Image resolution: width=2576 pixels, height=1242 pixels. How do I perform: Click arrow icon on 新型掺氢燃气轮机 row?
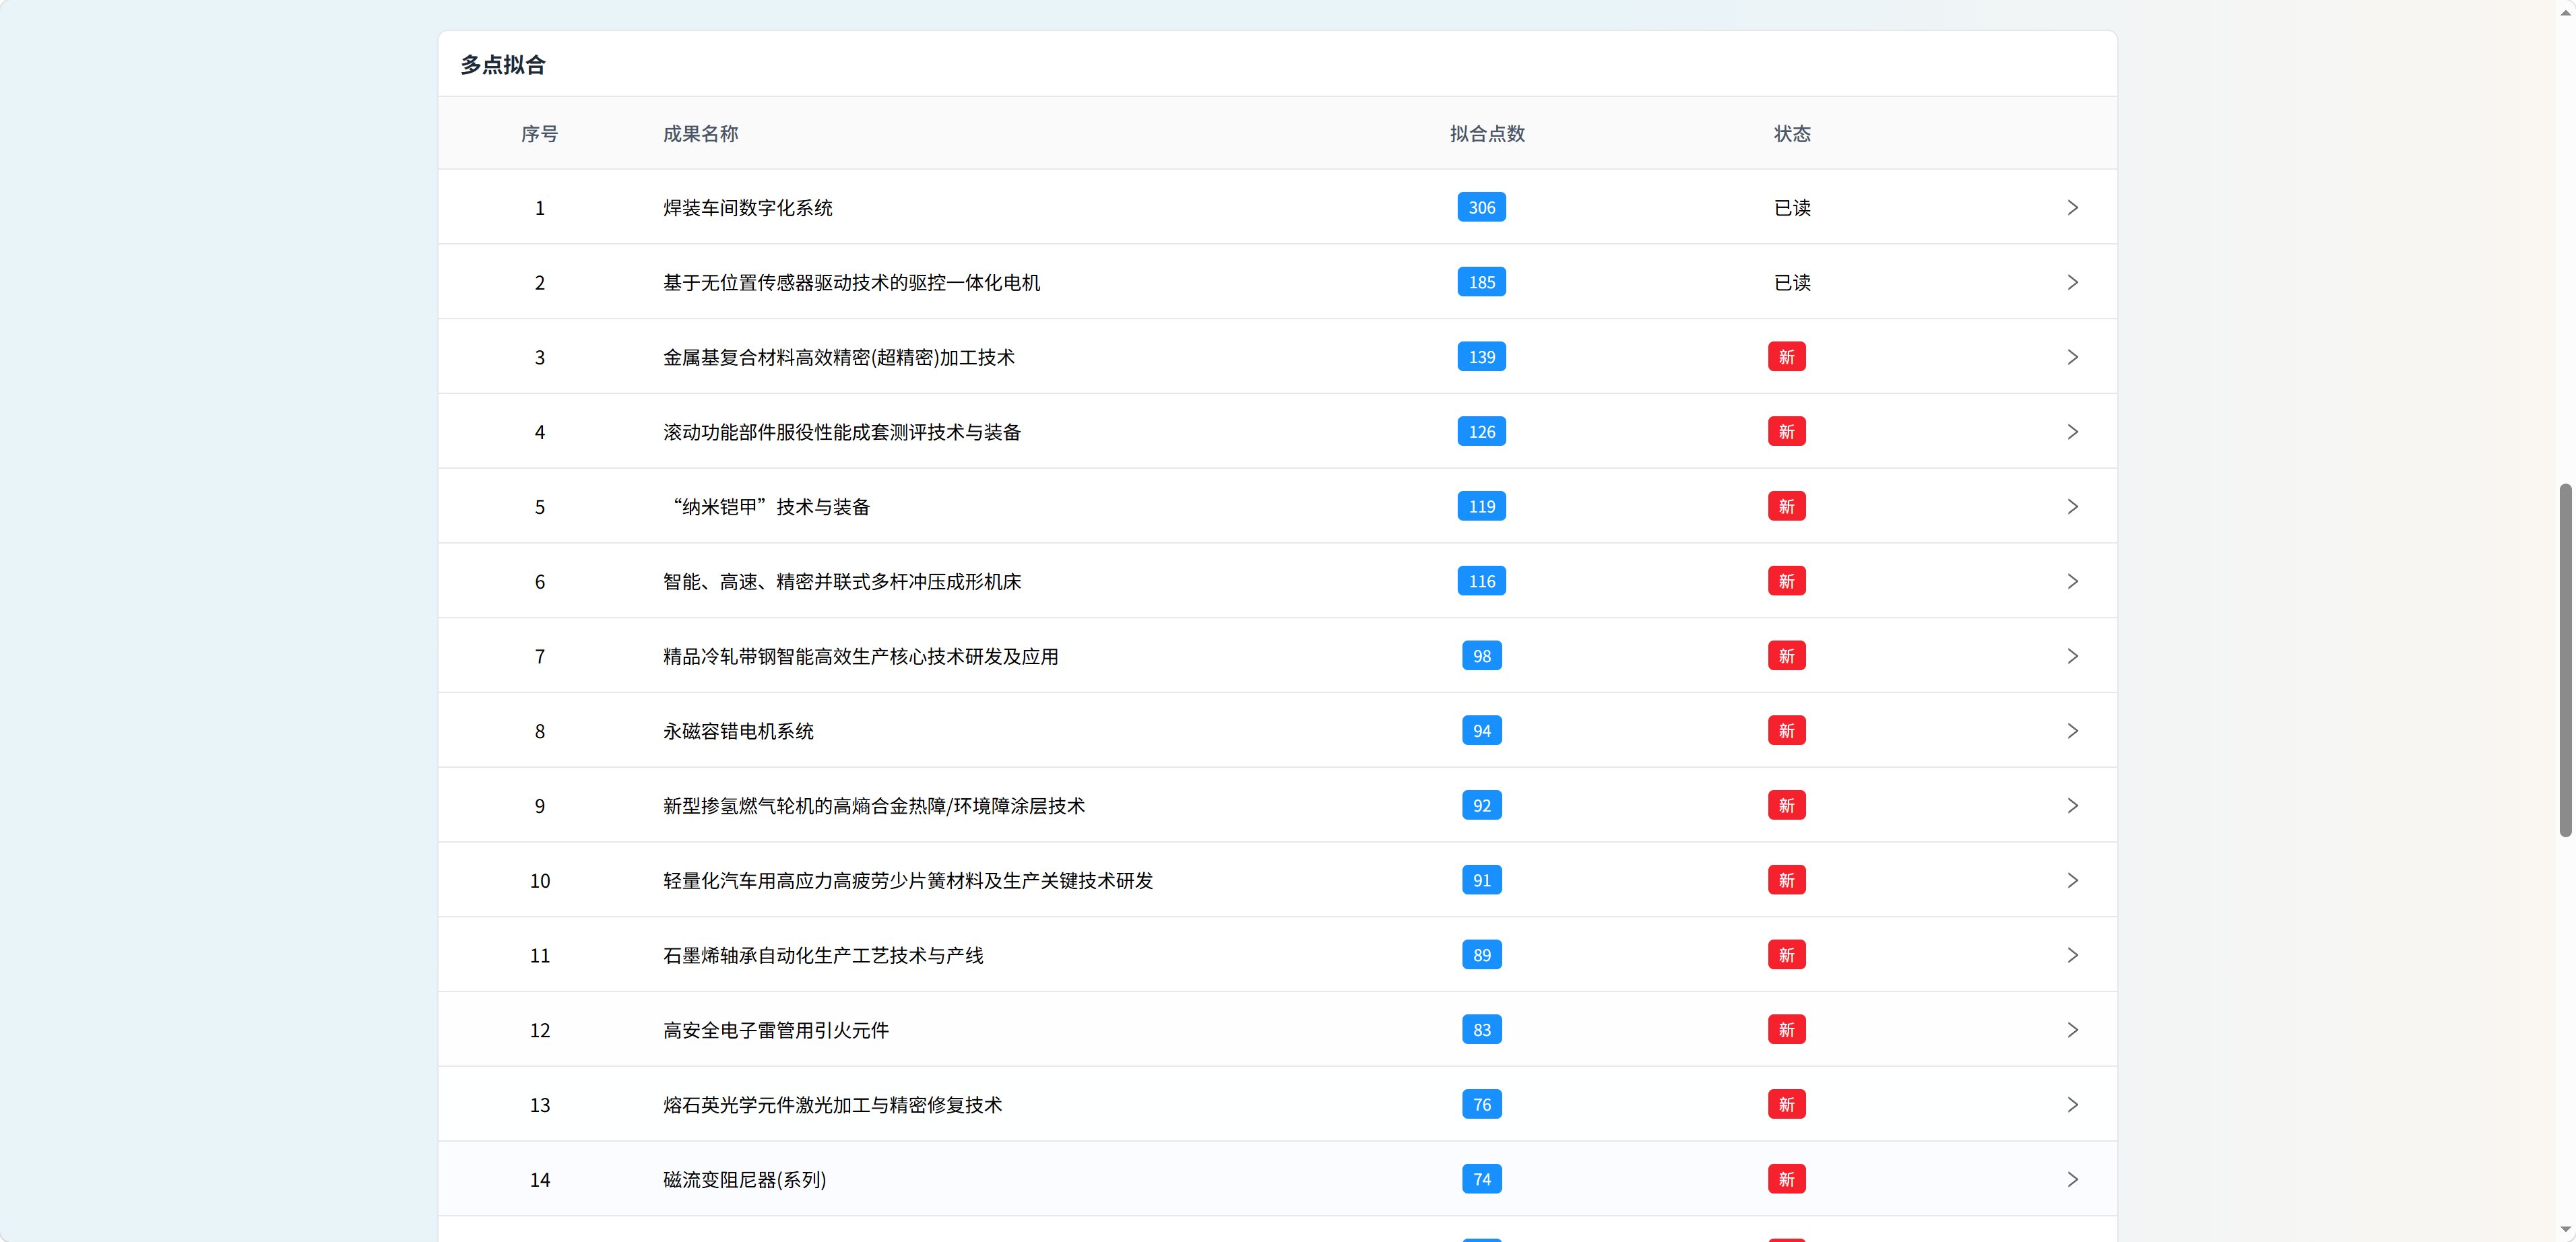click(2072, 805)
